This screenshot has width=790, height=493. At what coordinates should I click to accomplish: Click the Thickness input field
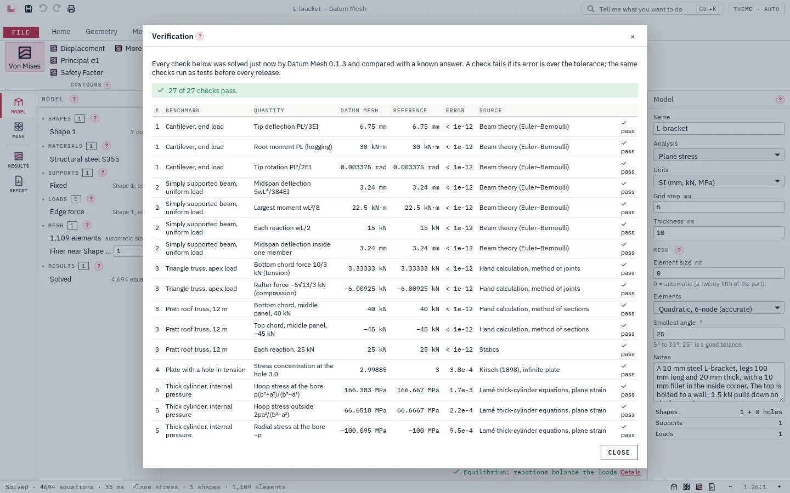719,233
